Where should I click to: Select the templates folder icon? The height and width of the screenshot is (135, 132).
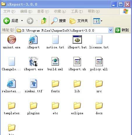click(x=12, y=106)
